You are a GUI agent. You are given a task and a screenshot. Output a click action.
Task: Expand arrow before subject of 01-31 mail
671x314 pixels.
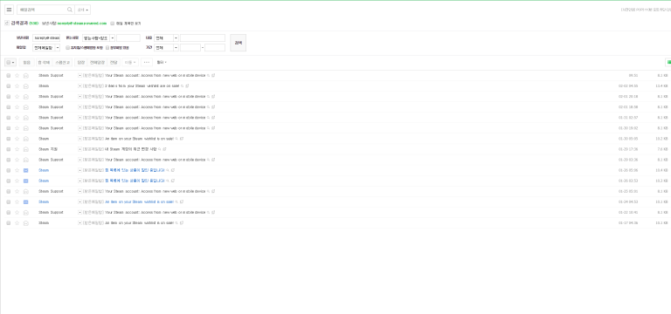coord(80,118)
